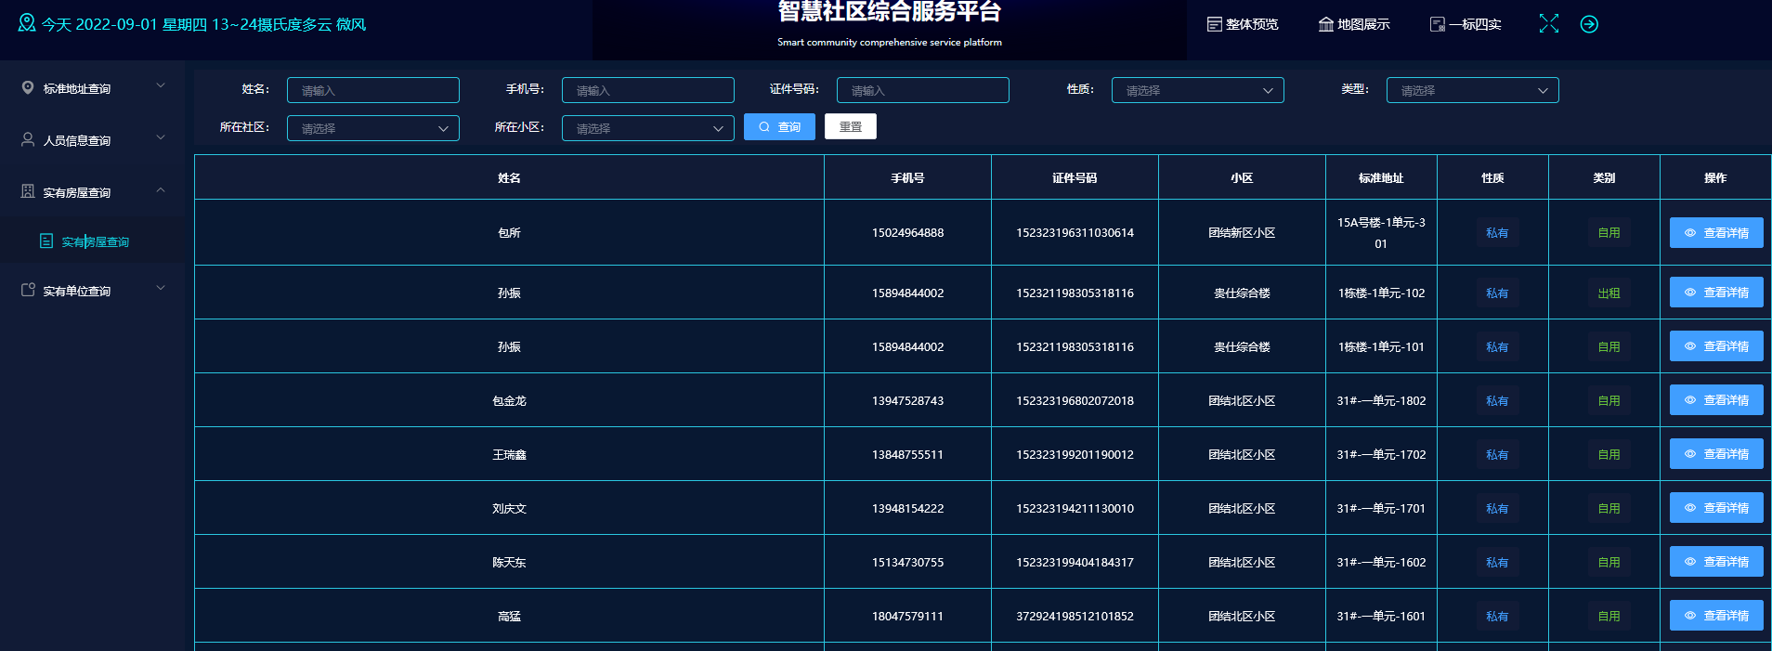1772x651 pixels.
Task: Open the 类型 dropdown selector
Action: [1472, 90]
